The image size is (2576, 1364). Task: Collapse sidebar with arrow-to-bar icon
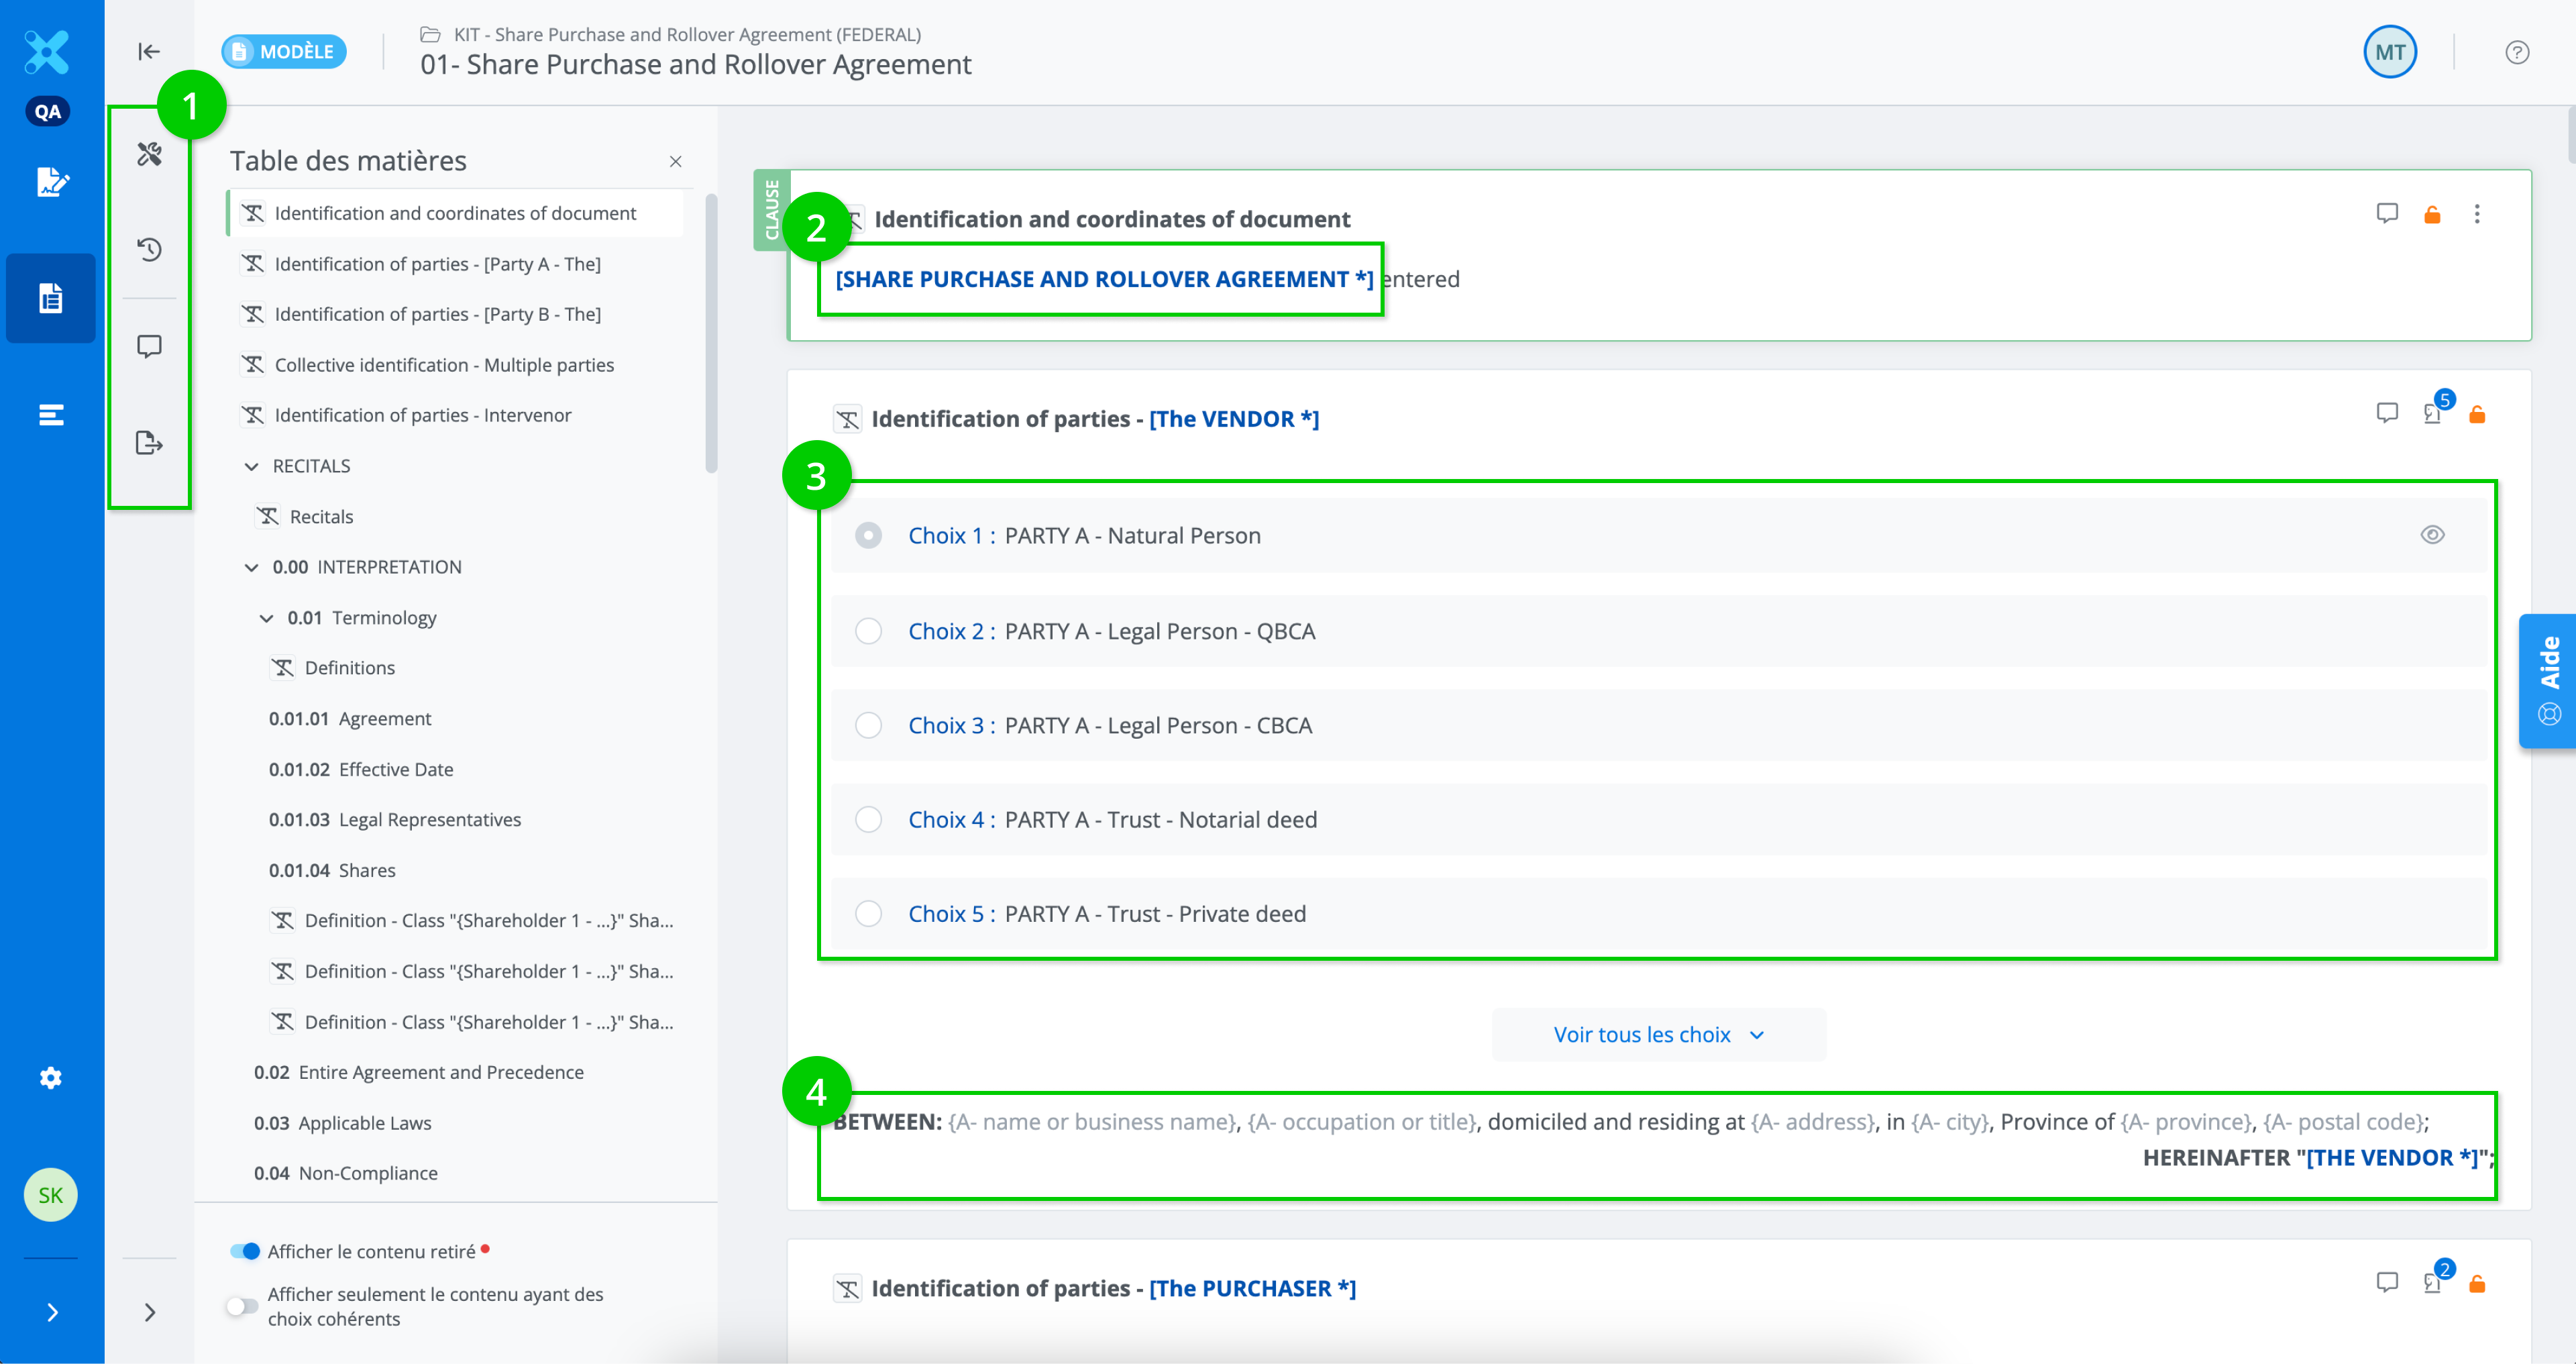[x=149, y=51]
